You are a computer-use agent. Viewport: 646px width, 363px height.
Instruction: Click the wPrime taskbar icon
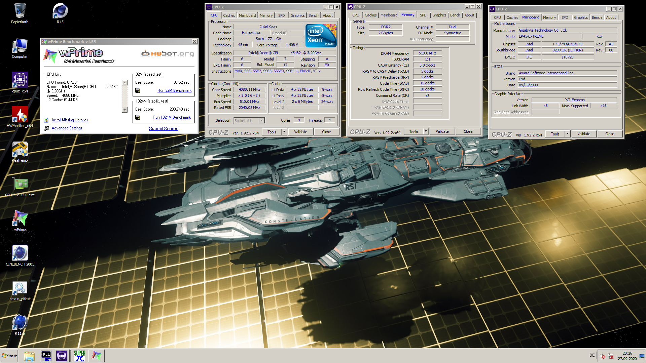pos(97,356)
